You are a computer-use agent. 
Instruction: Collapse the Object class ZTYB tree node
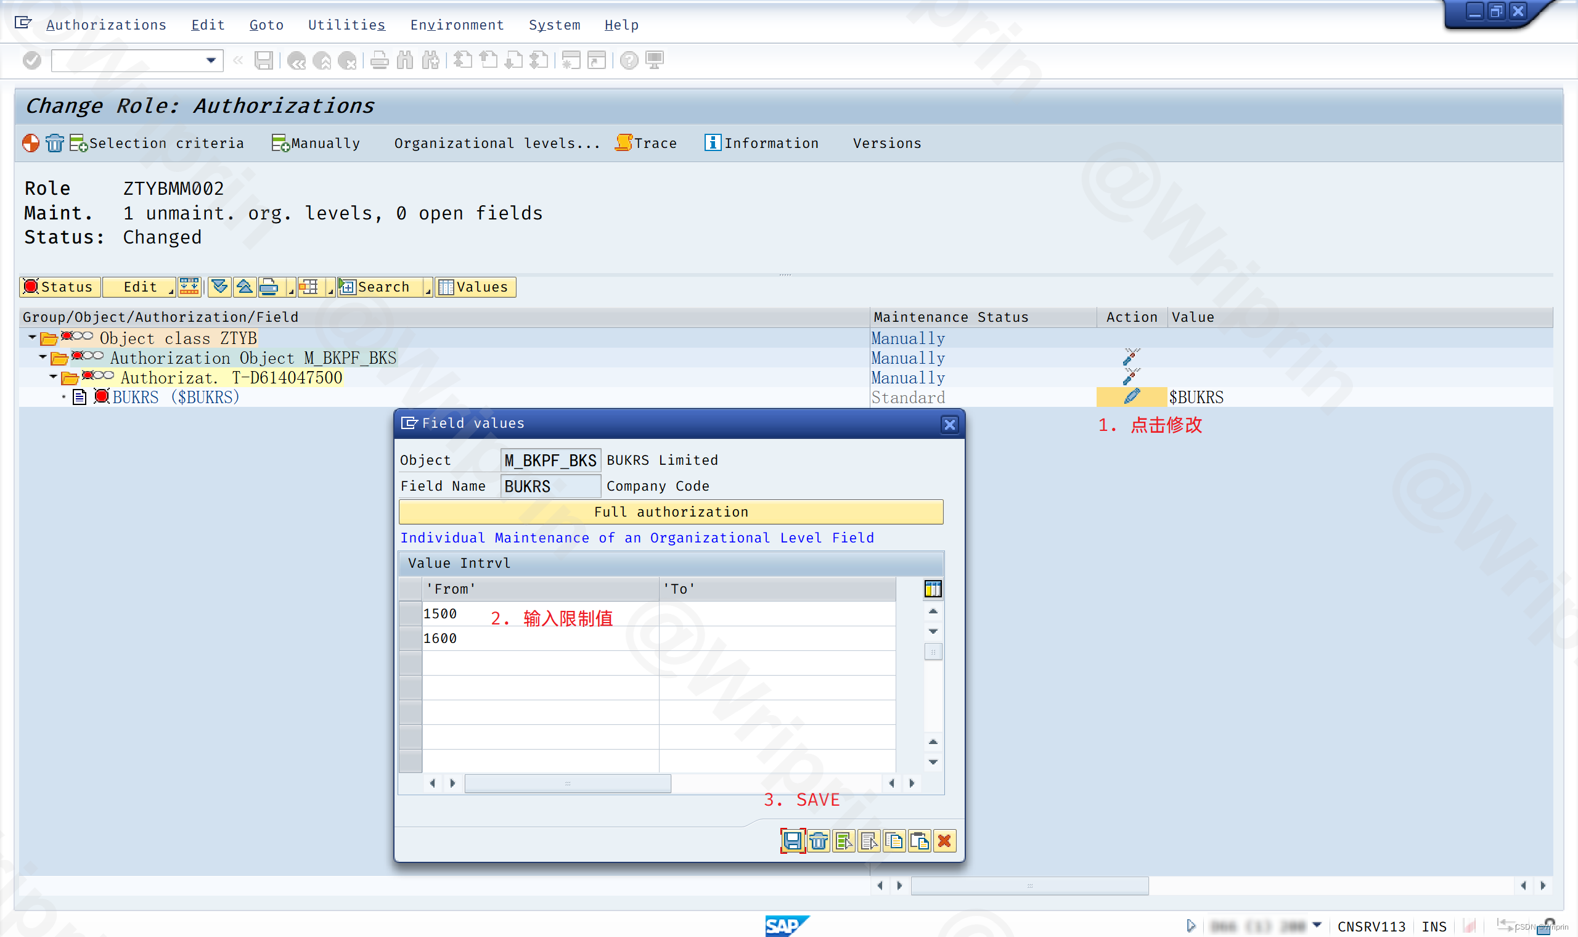click(32, 338)
